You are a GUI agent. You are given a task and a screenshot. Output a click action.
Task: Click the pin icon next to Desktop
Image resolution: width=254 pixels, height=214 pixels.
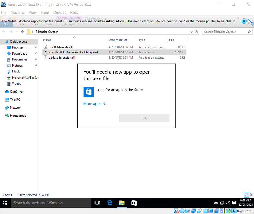pyautogui.click(x=36, y=48)
